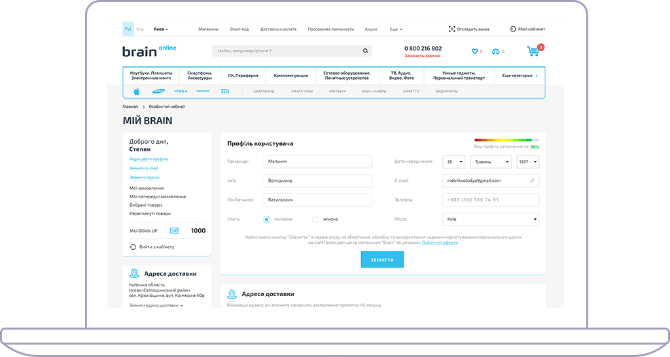This screenshot has width=670, height=357.
Task: Select the "жіноча" gender checkbox
Action: pos(315,220)
